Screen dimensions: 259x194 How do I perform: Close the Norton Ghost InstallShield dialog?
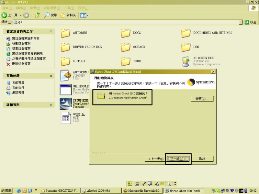(x=213, y=71)
